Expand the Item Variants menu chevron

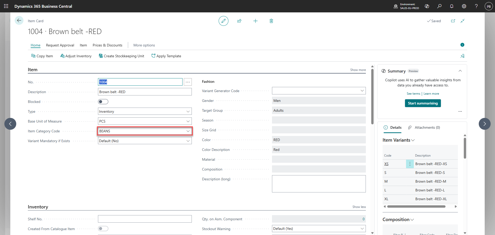[413, 140]
